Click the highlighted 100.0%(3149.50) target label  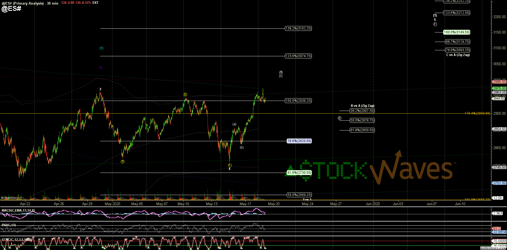[457, 32]
